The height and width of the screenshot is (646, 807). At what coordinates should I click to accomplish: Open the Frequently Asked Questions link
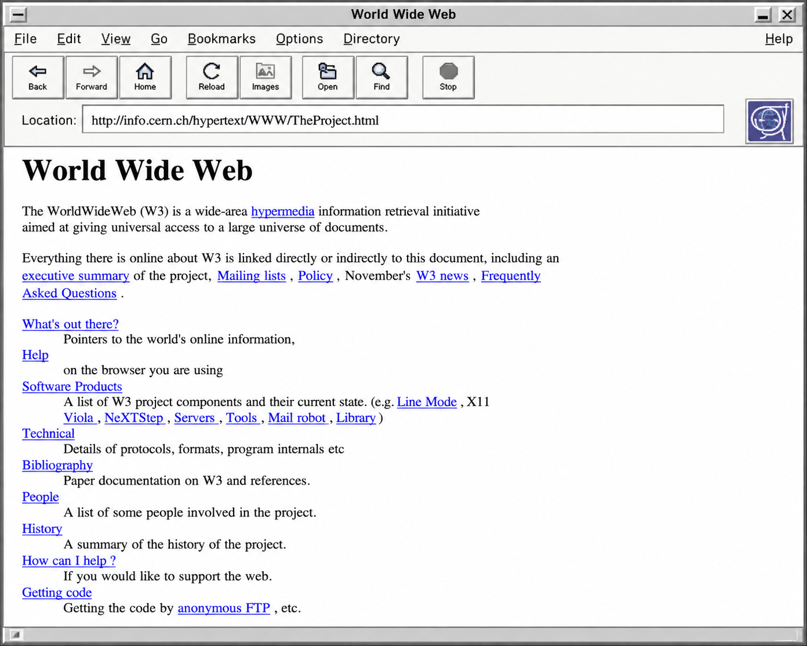coord(511,276)
